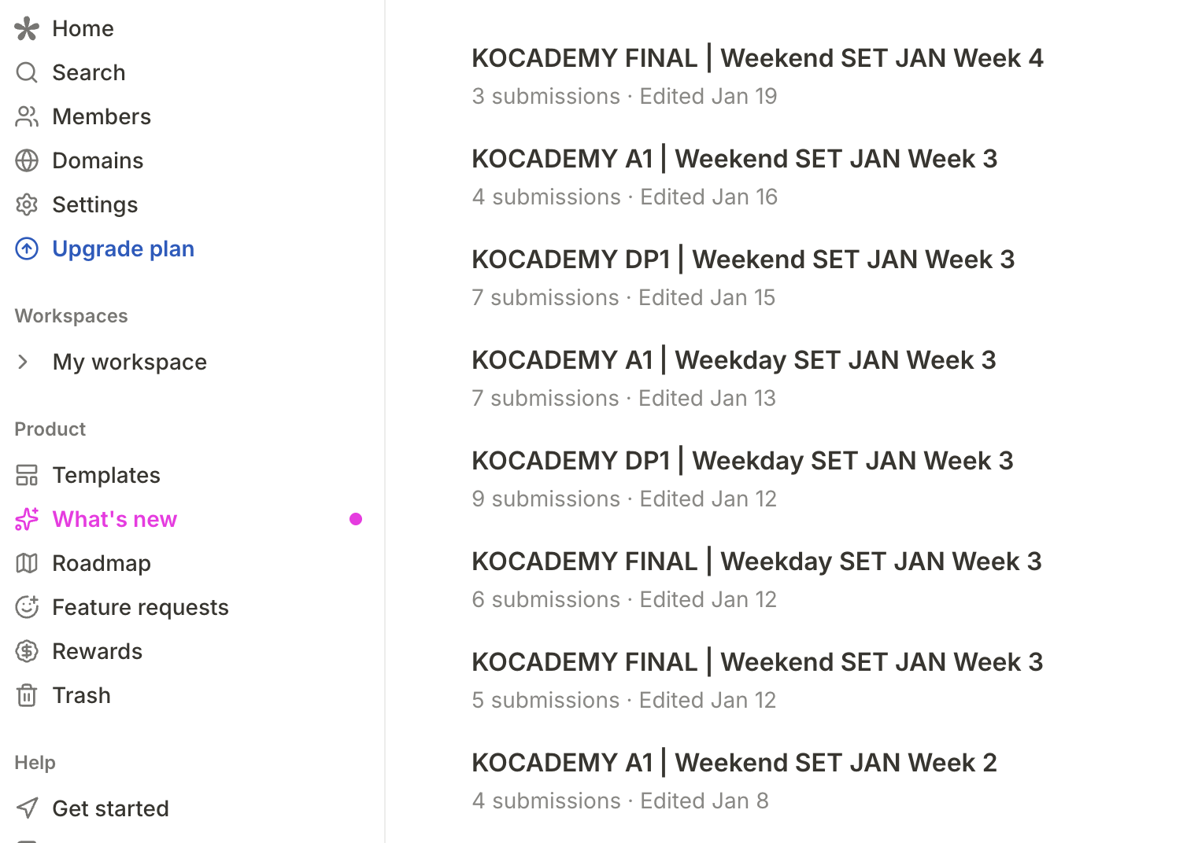The image size is (1187, 843).
Task: Click the Domains globe icon
Action: [27, 161]
